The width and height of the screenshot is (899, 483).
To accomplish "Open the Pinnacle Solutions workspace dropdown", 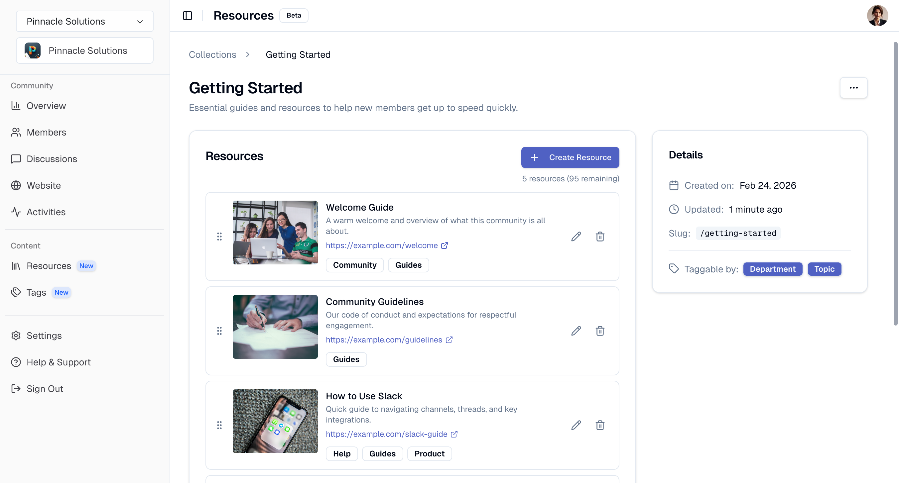I will point(84,21).
